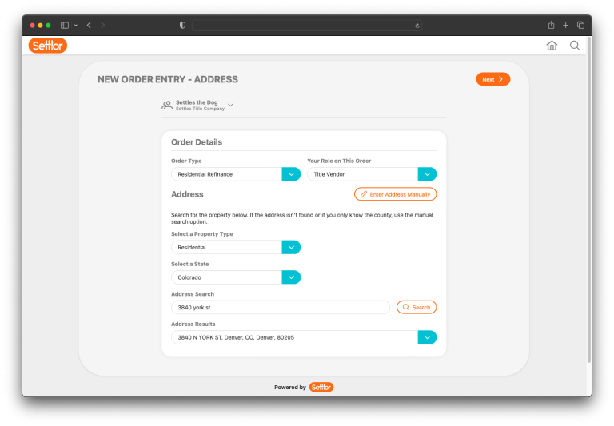Open the Order Type dropdown
614x426 pixels.
coord(291,174)
